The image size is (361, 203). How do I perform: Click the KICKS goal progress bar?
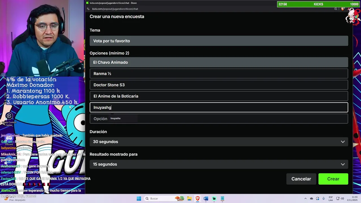(x=318, y=4)
